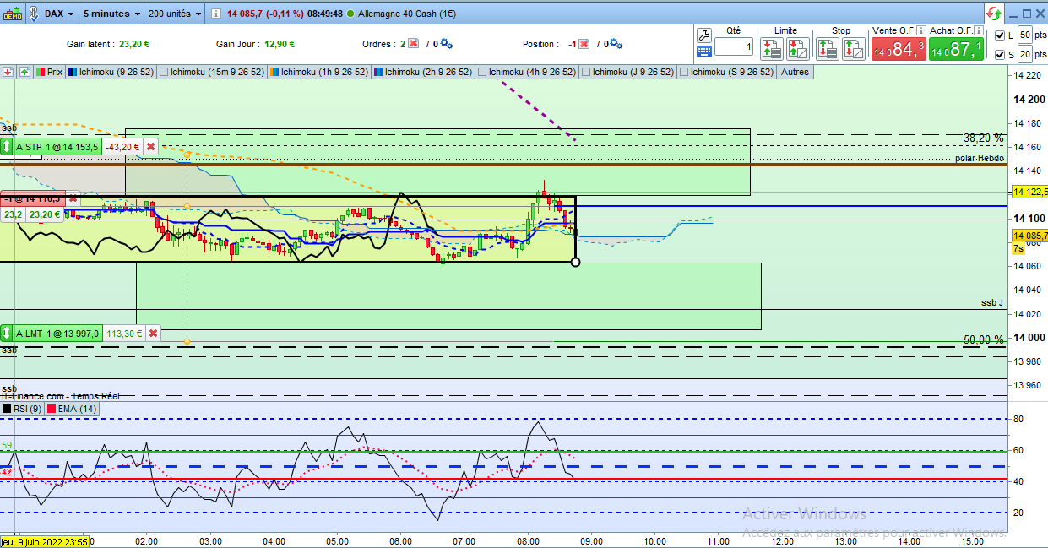The image size is (1048, 548).
Task: Click the Limite order icon with list lines
Action: [x=772, y=49]
